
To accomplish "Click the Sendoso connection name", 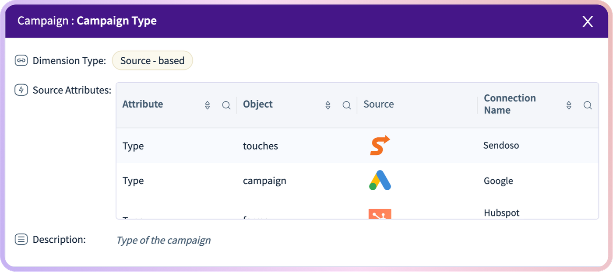I will pos(501,146).
